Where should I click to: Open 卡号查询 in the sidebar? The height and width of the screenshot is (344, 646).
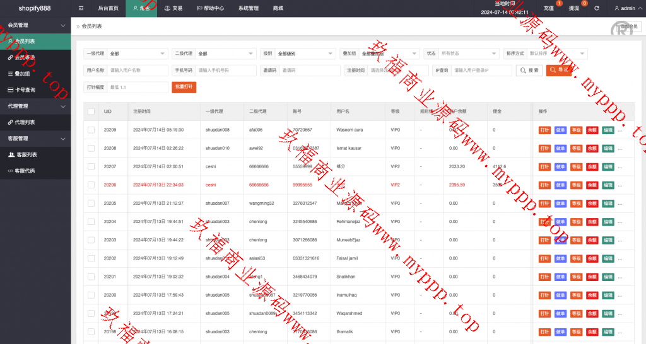pyautogui.click(x=29, y=90)
